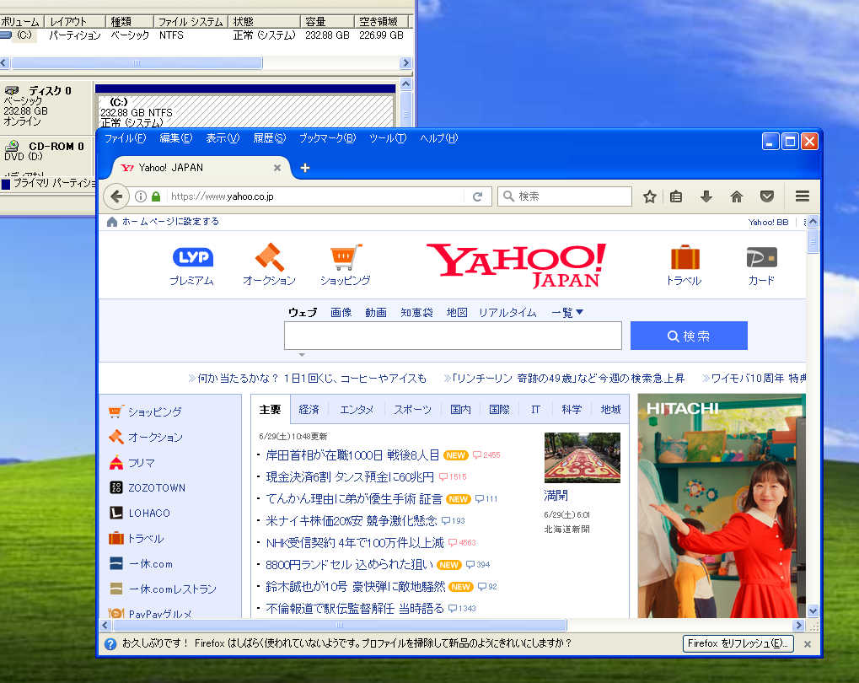859x683 pixels.
Task: Open sidebar 一休.com icon
Action: [x=116, y=563]
